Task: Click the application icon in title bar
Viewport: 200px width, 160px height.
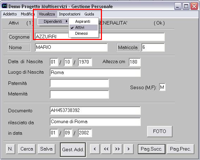Action: pos(5,6)
